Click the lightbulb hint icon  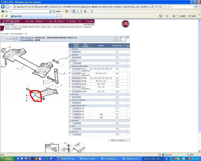click(128, 38)
